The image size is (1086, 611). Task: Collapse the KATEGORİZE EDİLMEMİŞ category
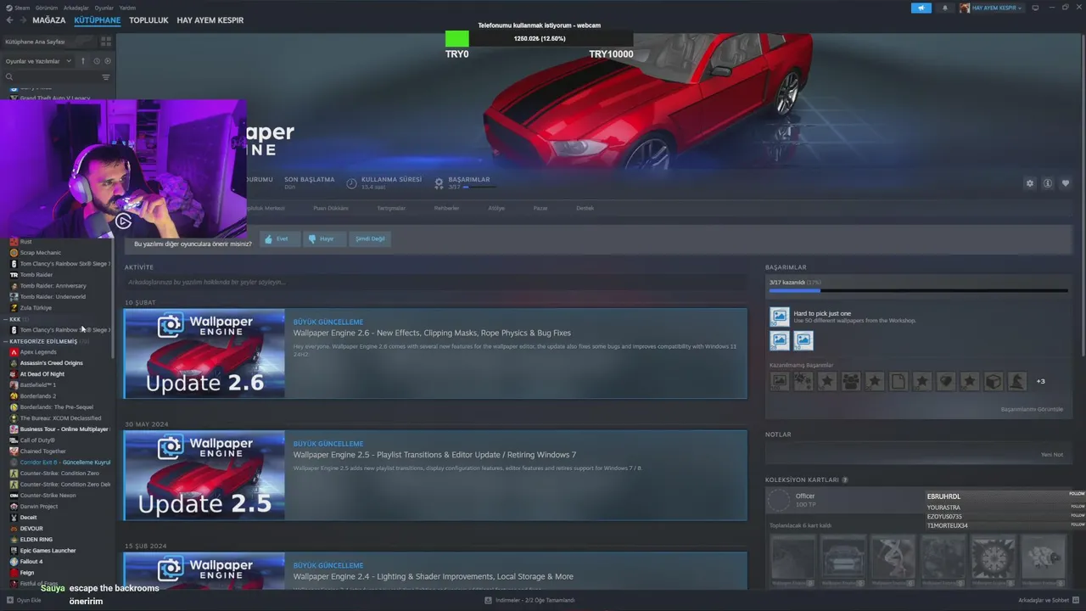[x=42, y=341]
